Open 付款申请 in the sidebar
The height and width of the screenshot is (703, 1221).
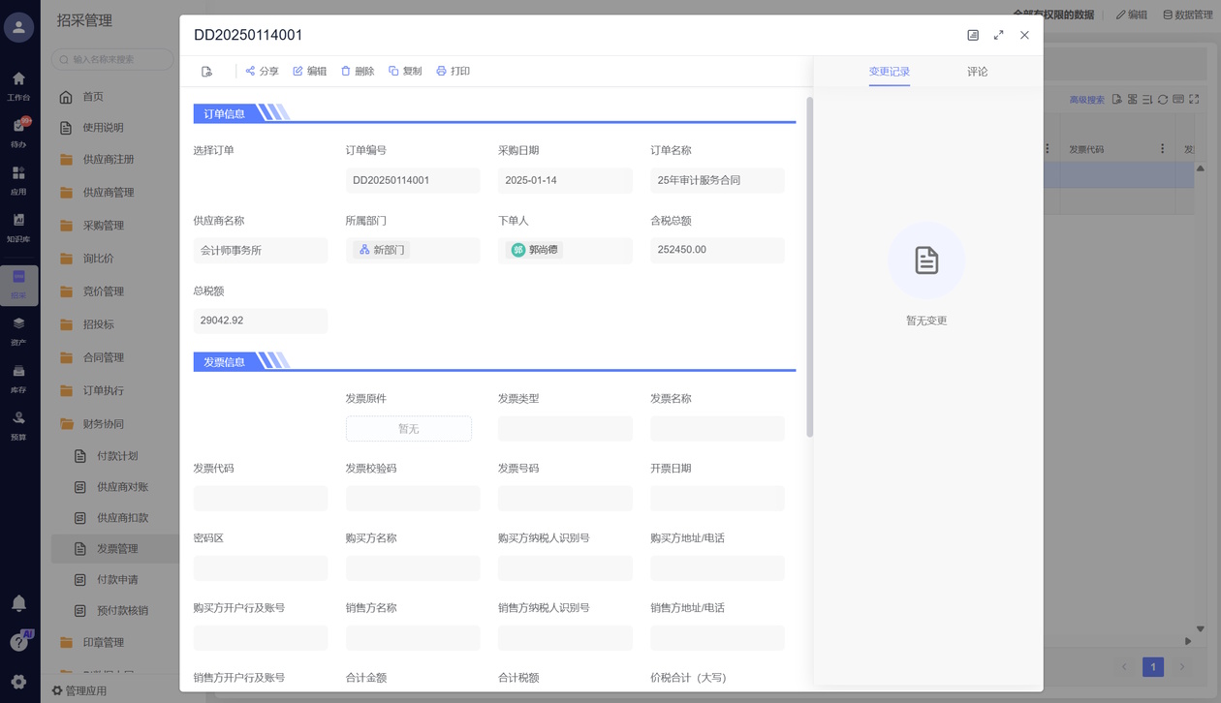coord(117,580)
